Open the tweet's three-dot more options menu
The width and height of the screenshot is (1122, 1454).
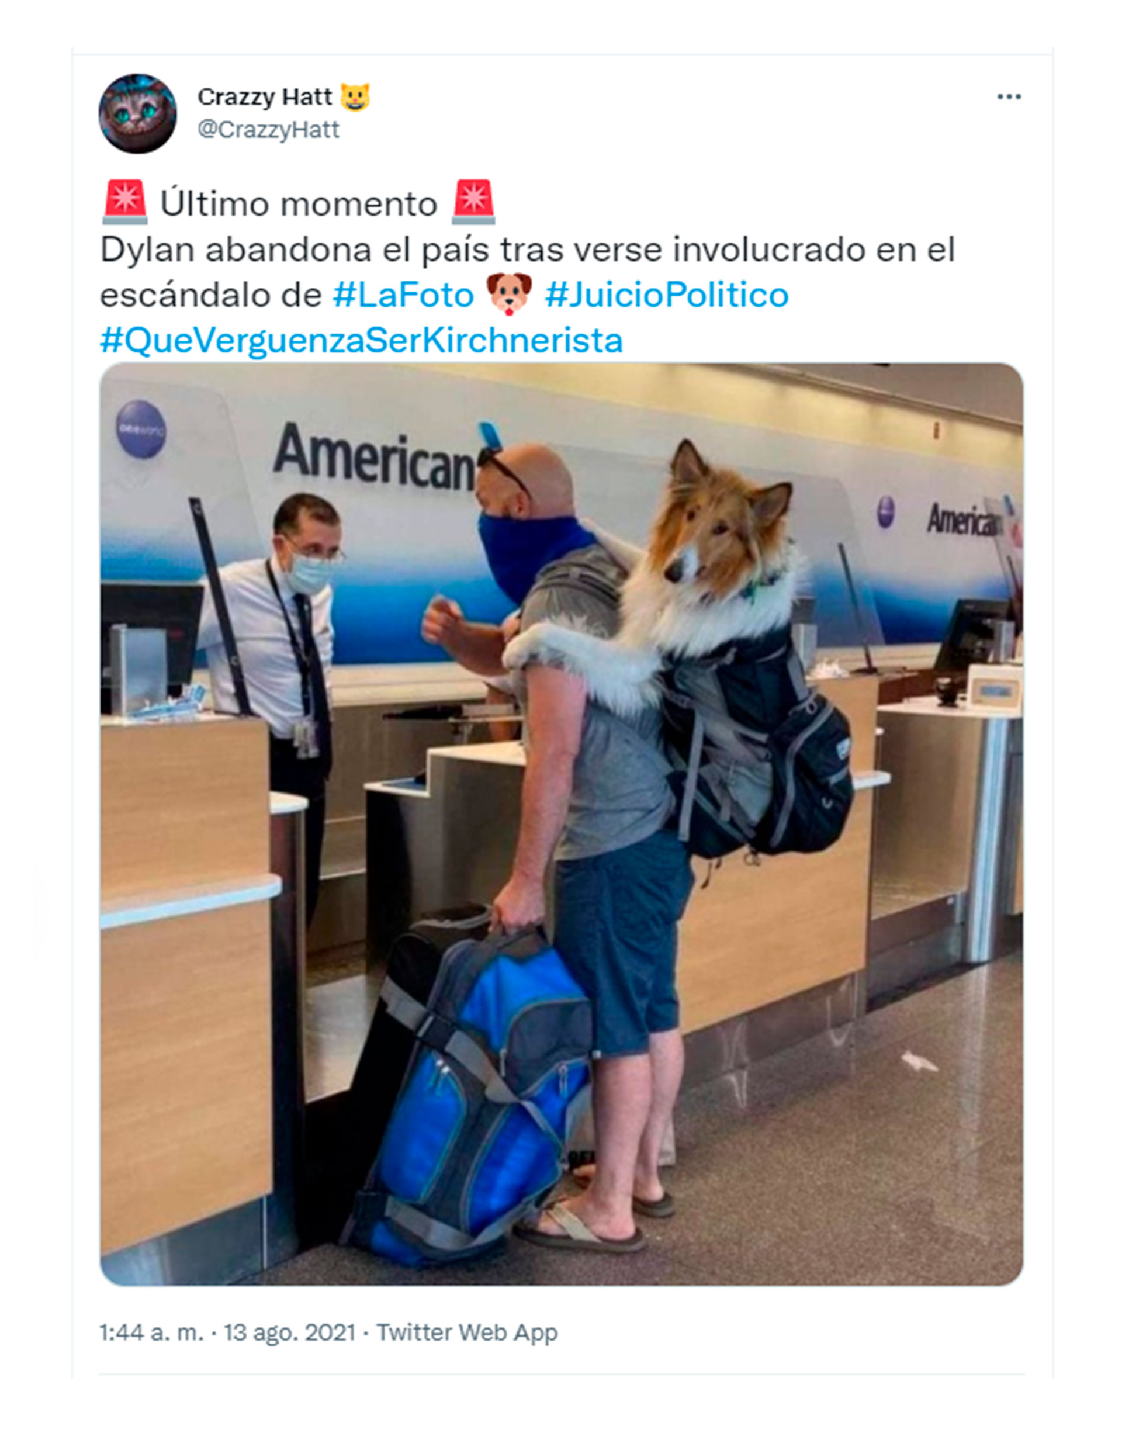[1008, 97]
